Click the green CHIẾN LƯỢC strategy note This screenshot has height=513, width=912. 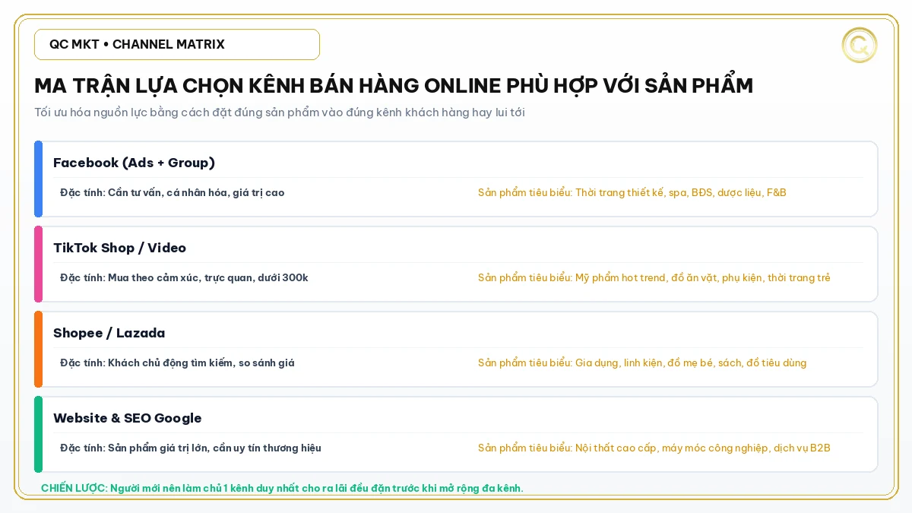pos(282,488)
